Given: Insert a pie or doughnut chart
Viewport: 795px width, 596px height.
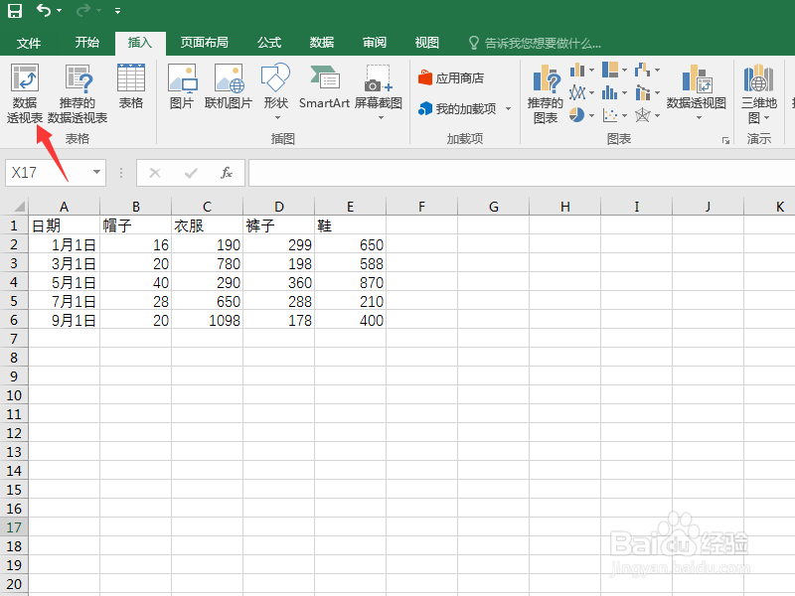Looking at the screenshot, I should pos(581,115).
